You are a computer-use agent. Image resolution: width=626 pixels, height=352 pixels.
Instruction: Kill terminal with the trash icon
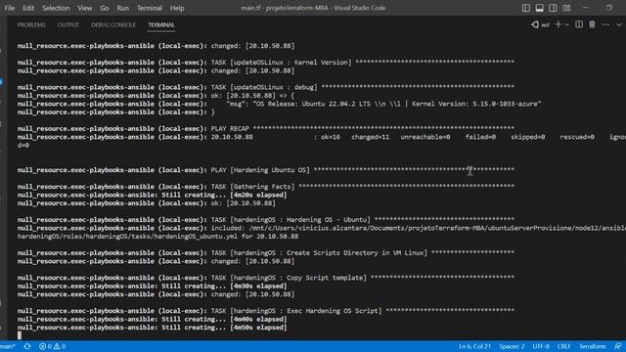coord(592,24)
